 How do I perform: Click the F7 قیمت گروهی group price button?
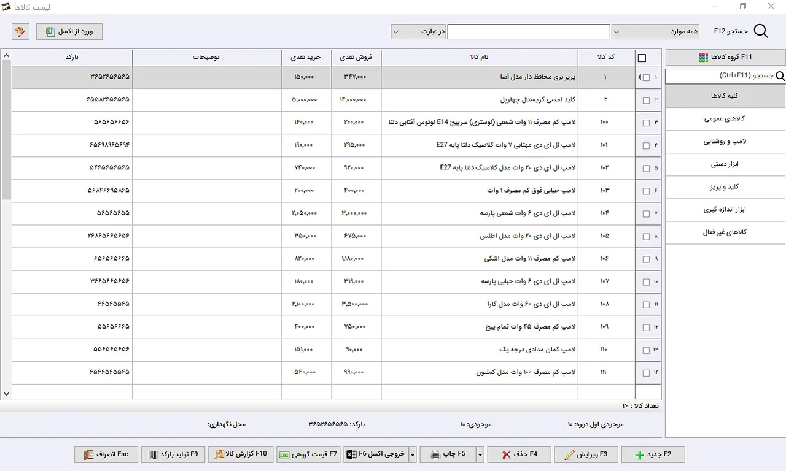(x=308, y=454)
